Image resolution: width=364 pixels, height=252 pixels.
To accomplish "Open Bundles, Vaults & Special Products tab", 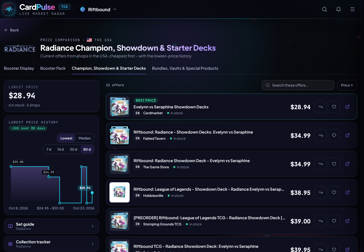I will click(185, 68).
